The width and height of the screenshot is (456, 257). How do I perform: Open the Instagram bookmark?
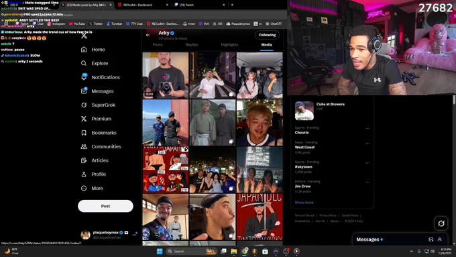point(56,24)
